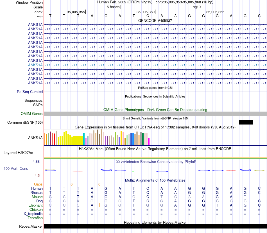Click the black RepeatMasker element bar

coord(155,226)
